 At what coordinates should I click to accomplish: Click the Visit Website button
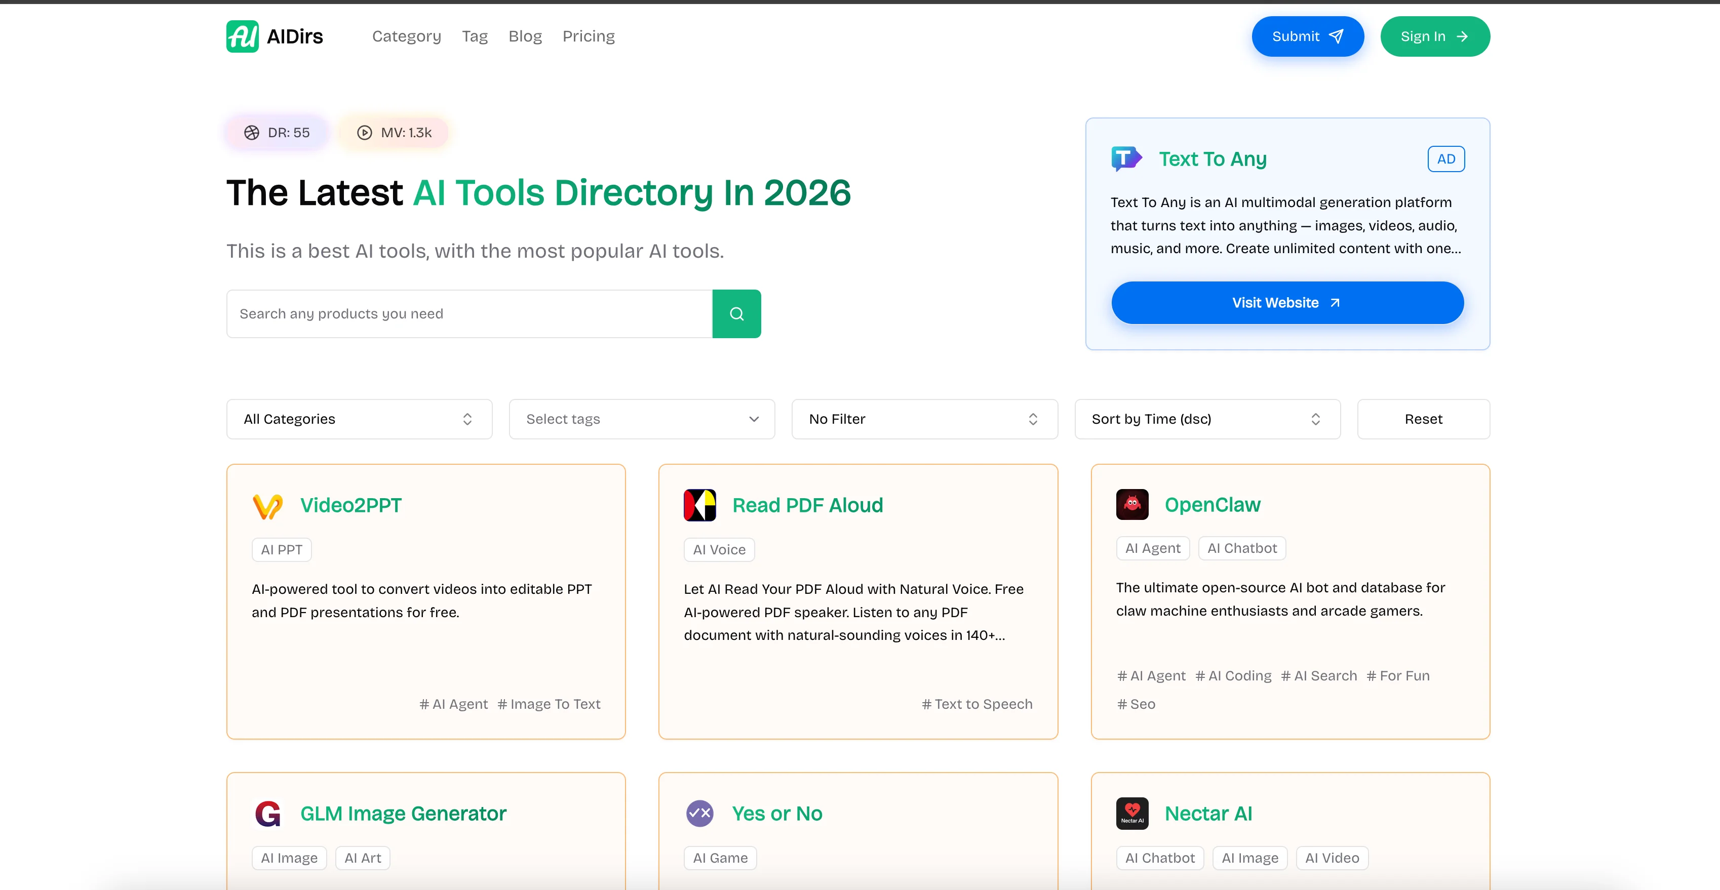coord(1287,303)
